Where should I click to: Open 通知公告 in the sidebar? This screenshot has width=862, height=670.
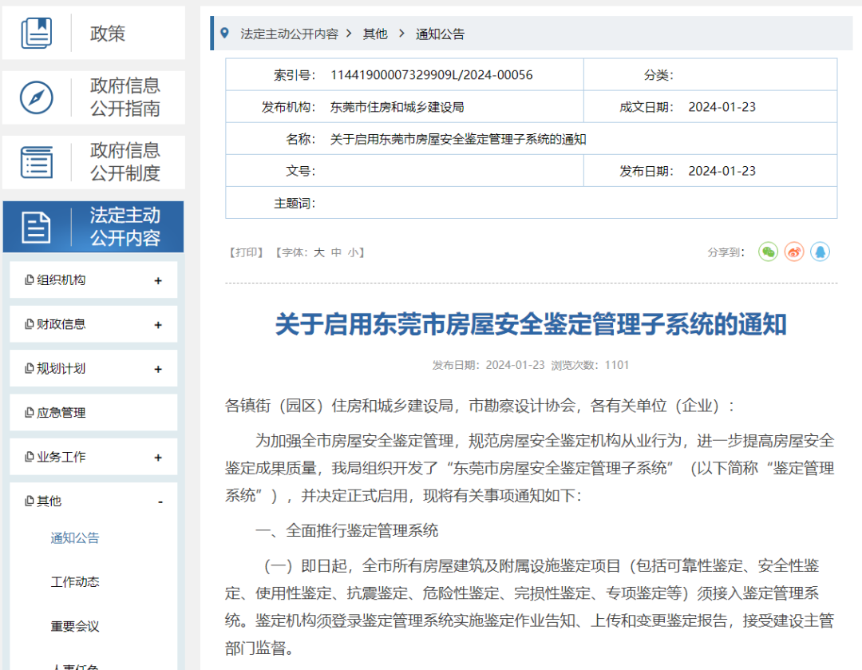point(75,538)
